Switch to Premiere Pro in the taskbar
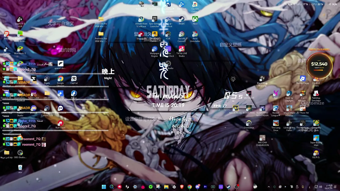 tap(205, 187)
